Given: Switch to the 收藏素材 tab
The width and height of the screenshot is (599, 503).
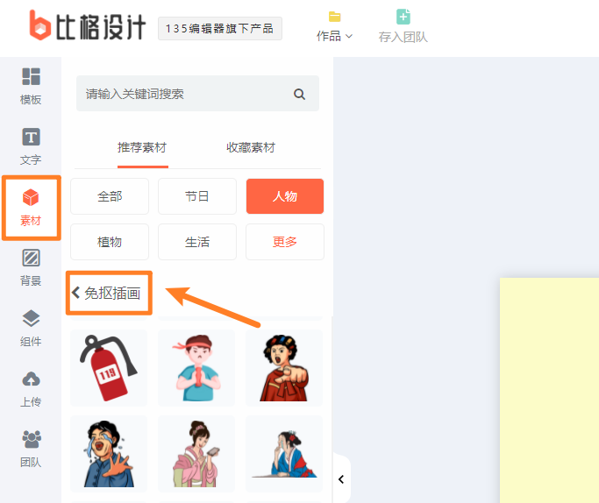Looking at the screenshot, I should 251,147.
